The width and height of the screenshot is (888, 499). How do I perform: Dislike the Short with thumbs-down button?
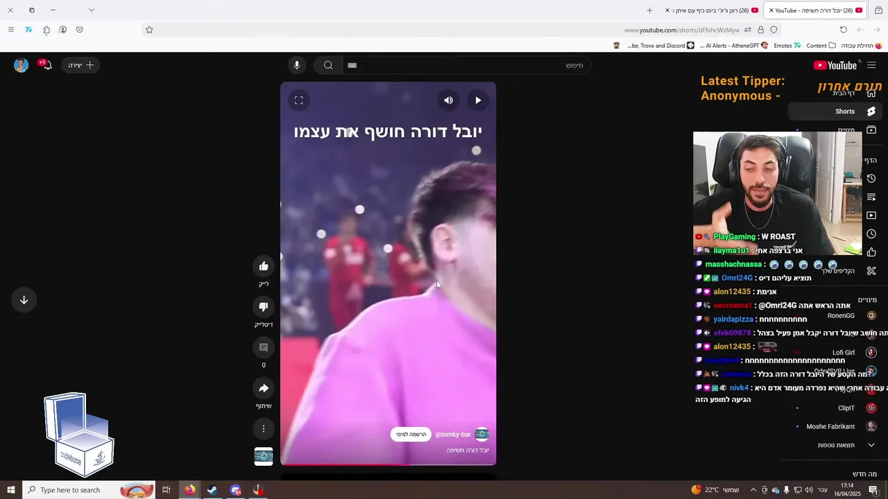(x=264, y=307)
